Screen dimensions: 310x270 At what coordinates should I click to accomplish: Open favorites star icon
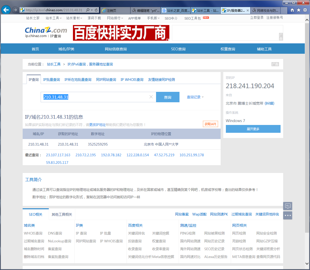(299, 10)
